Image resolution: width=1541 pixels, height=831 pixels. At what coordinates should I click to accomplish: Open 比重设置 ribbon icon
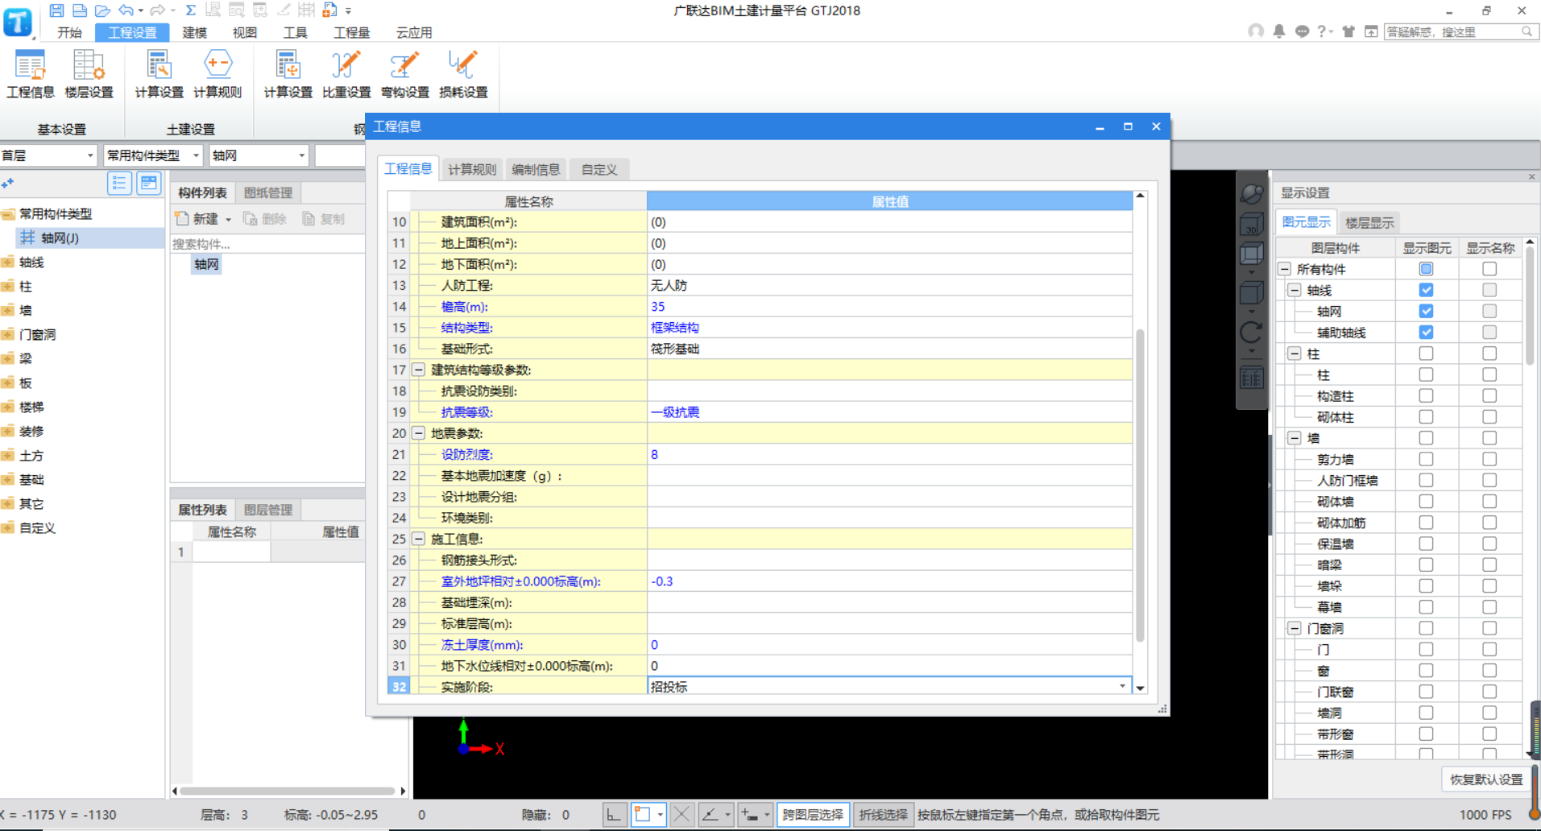[346, 74]
